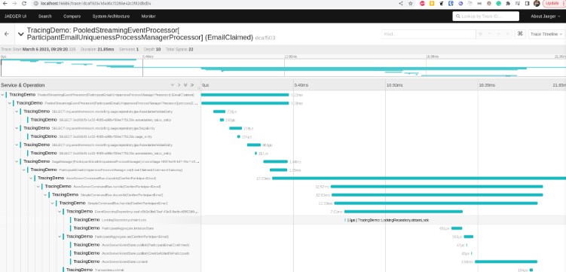Click the 17.73ms AxonServerCommandBus.dispatch timeline bar

(x=419, y=179)
